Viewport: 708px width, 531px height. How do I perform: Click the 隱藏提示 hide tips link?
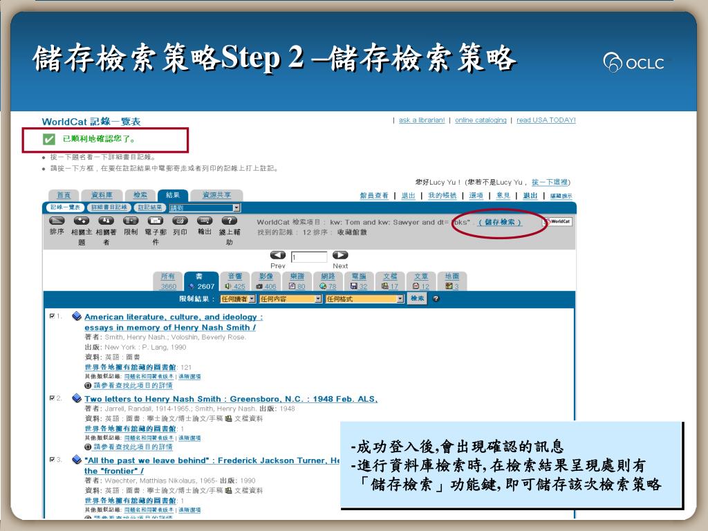(561, 196)
